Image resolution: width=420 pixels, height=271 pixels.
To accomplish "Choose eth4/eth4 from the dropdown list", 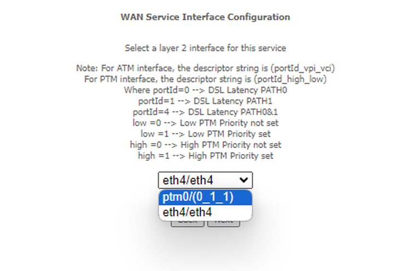I will click(205, 212).
